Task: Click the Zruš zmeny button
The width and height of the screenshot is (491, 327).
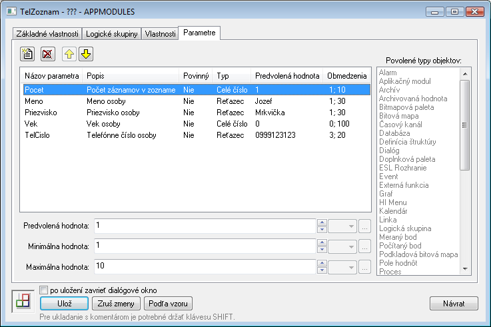Action: click(116, 304)
